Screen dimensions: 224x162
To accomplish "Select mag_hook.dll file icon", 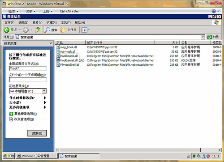I will pyautogui.click(x=58, y=47).
